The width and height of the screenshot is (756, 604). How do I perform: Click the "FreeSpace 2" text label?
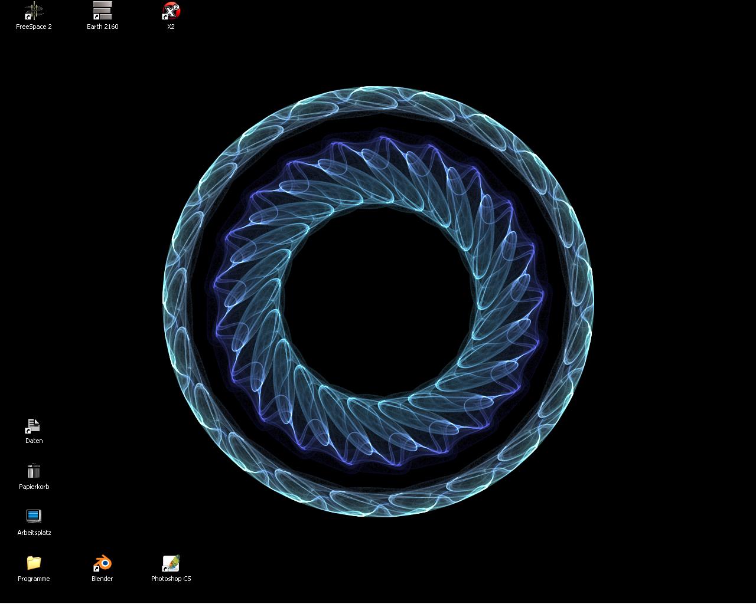click(x=34, y=27)
